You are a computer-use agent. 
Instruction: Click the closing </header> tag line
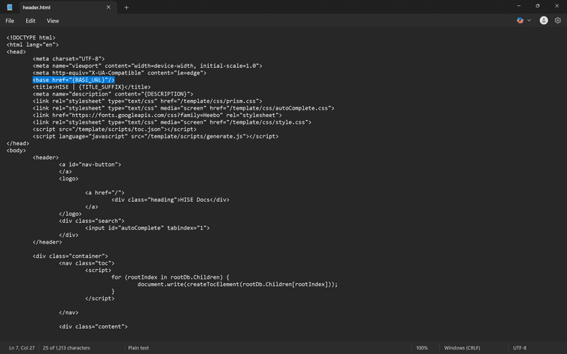click(x=47, y=242)
